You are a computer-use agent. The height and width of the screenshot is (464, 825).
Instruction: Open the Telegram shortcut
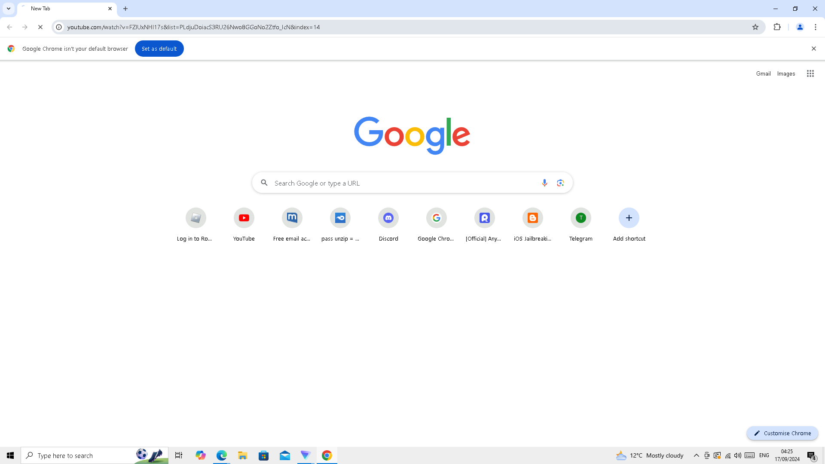pyautogui.click(x=581, y=225)
